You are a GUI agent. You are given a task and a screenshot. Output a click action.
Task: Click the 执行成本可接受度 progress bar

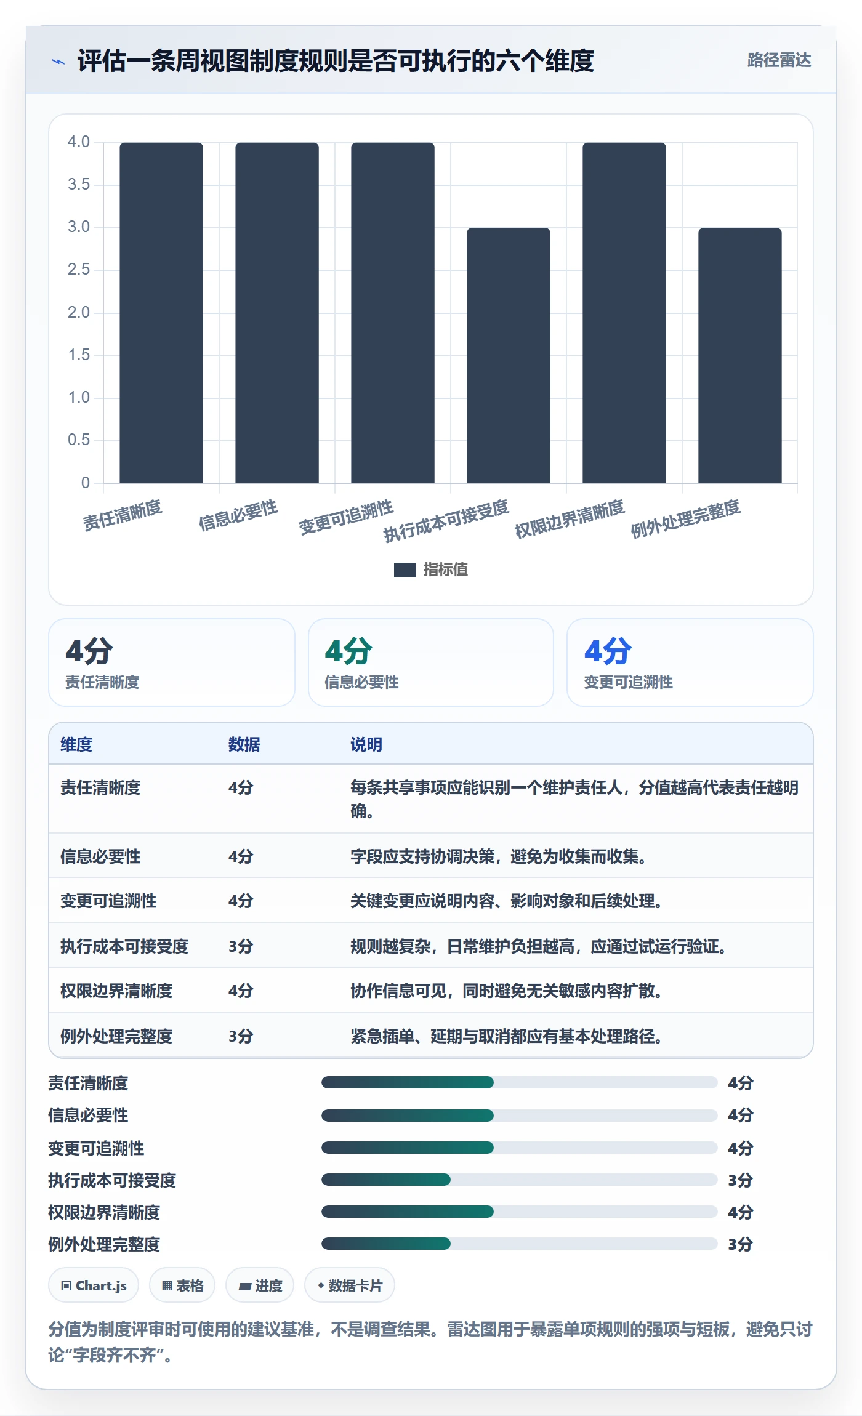point(519,1180)
